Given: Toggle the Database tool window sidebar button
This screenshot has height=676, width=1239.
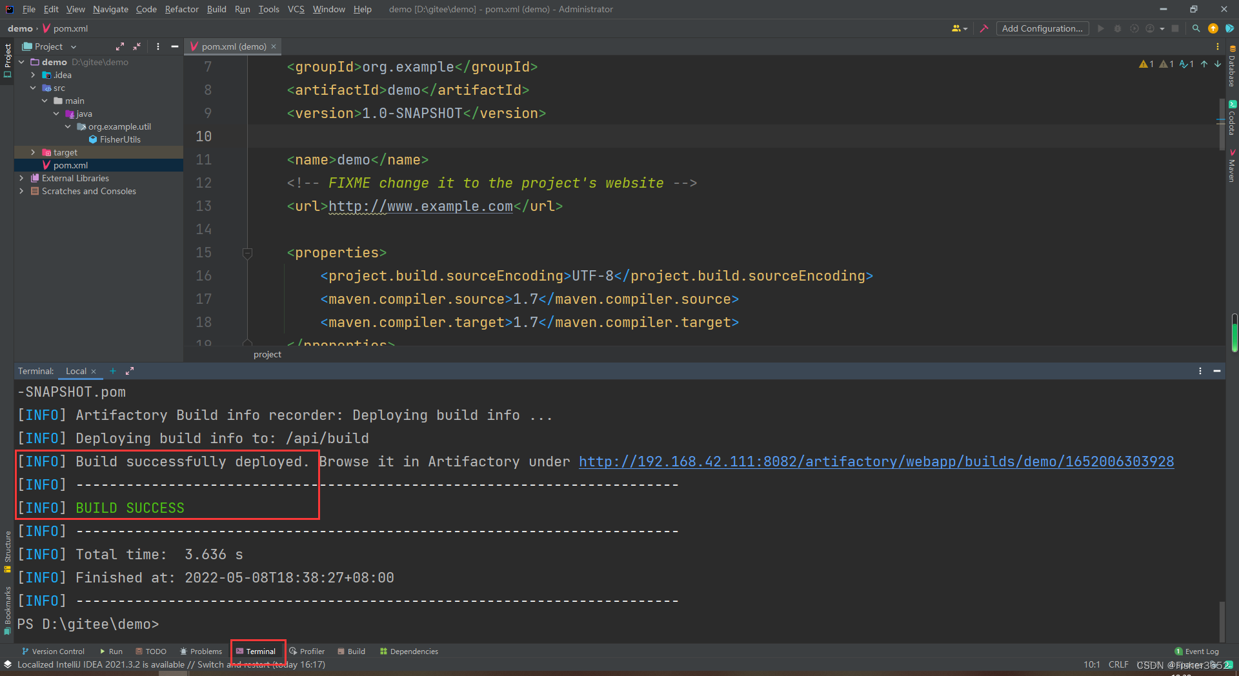Looking at the screenshot, I should tap(1232, 66).
